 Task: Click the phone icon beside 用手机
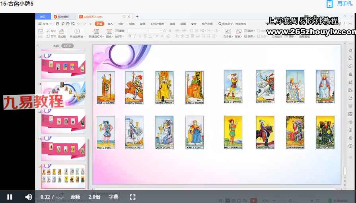tap(329, 4)
